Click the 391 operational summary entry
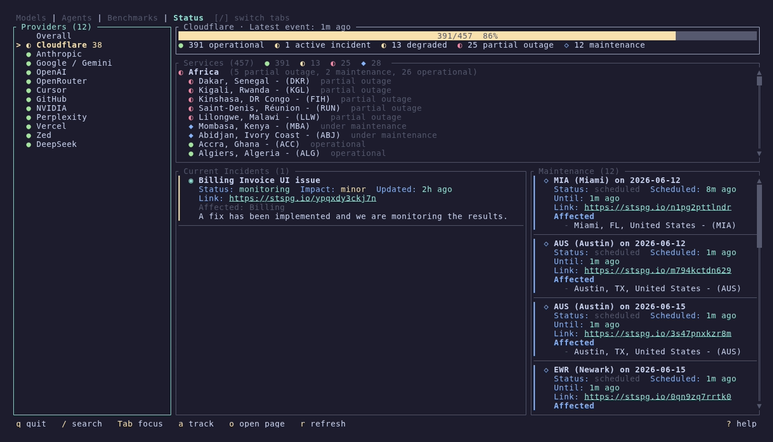The image size is (773, 442). click(x=221, y=45)
